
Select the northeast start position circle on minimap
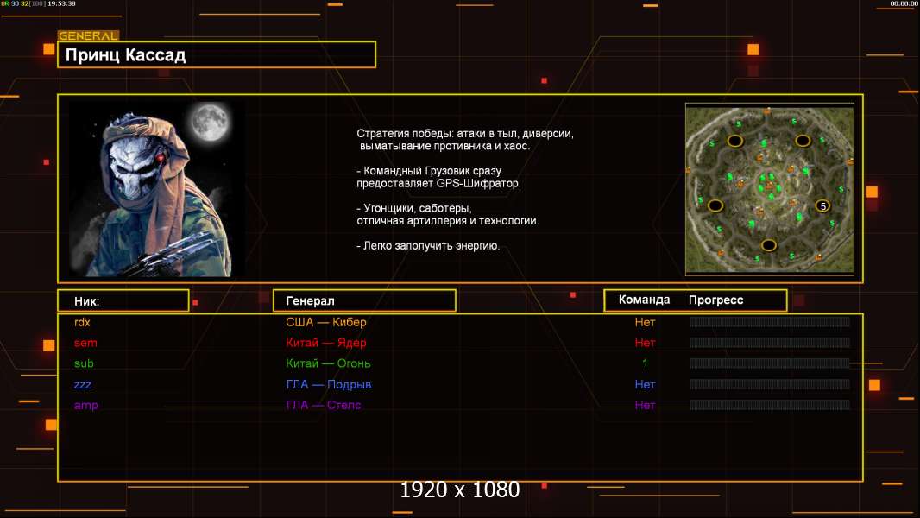point(803,141)
